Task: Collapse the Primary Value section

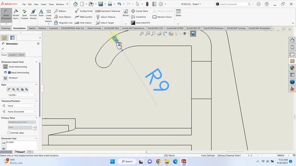Action: point(36,118)
